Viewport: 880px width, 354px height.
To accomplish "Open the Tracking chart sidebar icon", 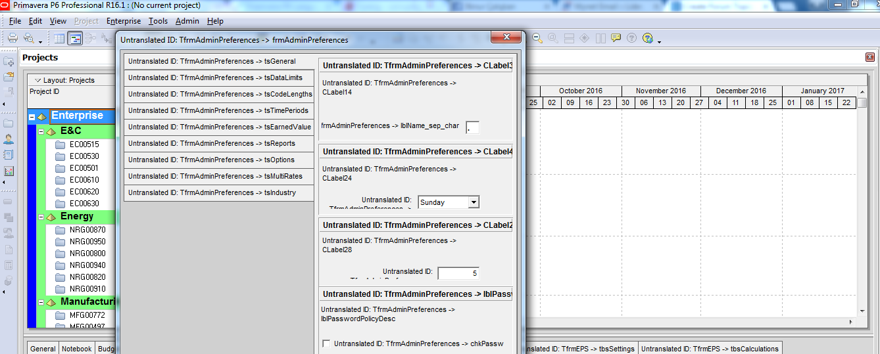I will [9, 171].
